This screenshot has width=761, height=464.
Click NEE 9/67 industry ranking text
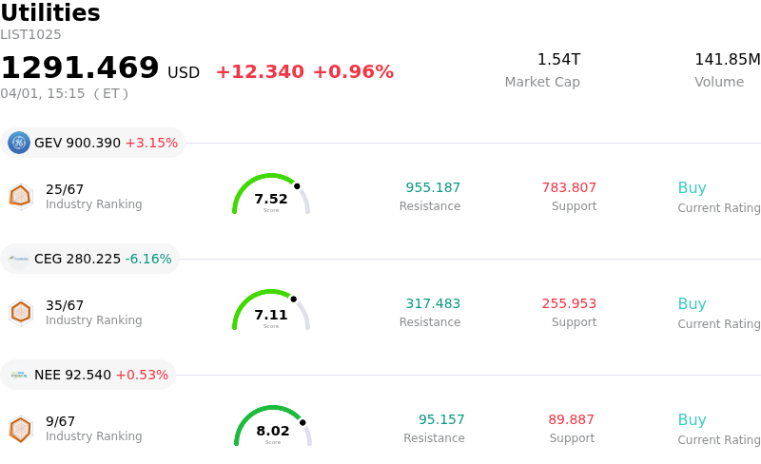point(60,421)
